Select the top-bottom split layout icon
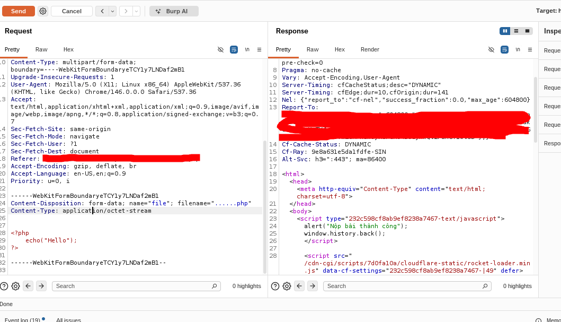The image size is (561, 322). point(516,31)
